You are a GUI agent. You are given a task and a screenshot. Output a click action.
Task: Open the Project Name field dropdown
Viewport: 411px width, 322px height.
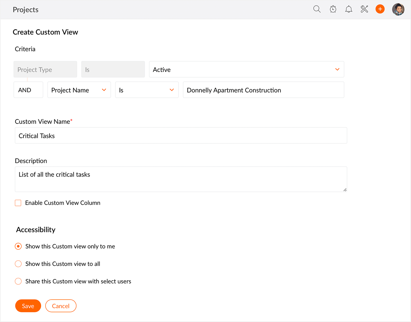coord(79,90)
